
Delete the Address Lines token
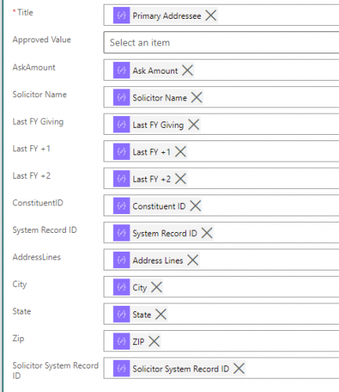pos(193,260)
